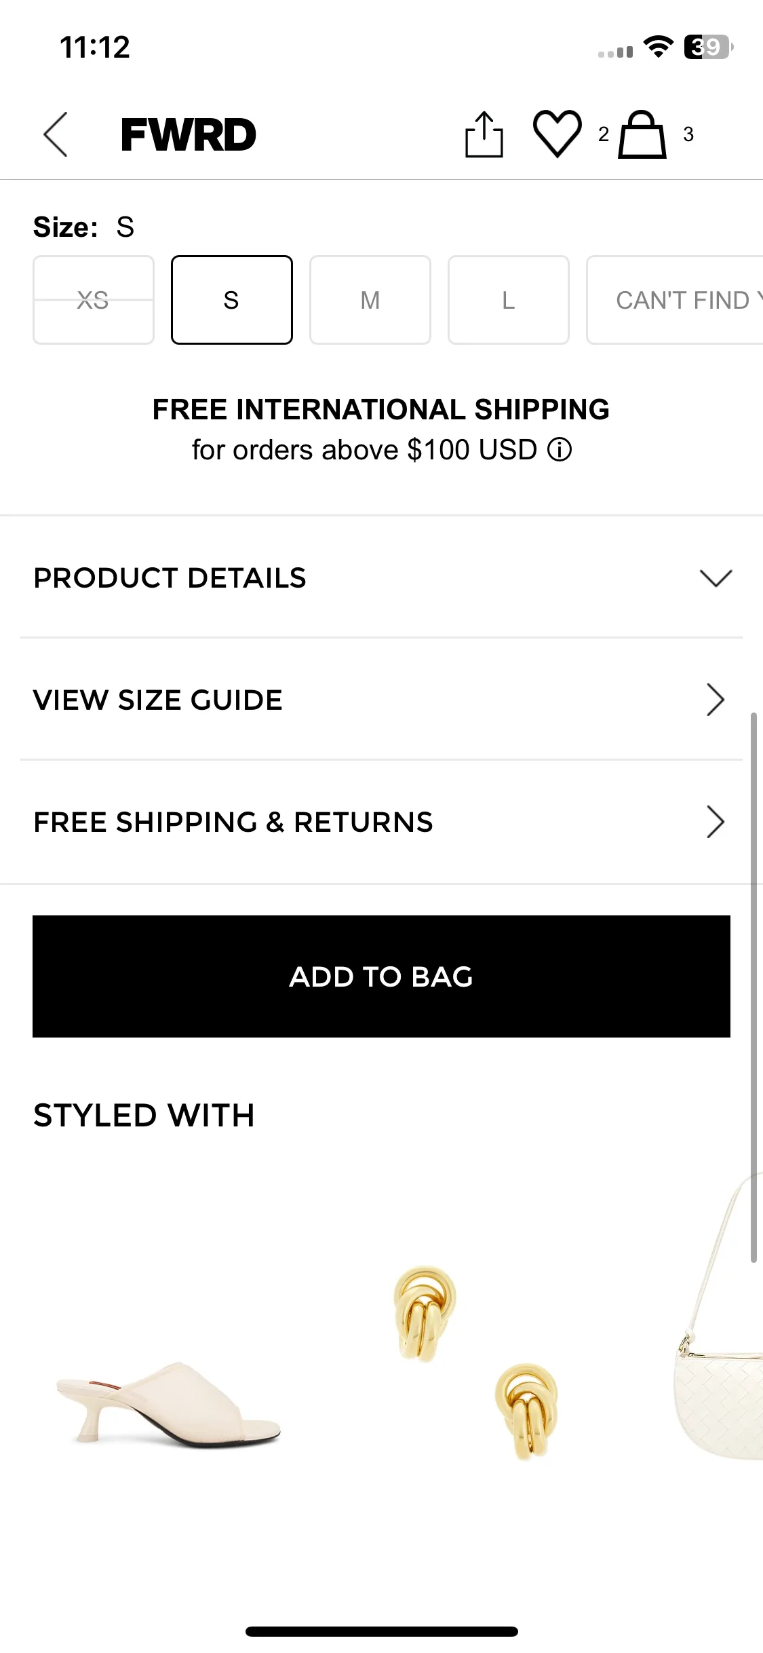Viewport: 763px width, 1653px height.
Task: Select size S option
Action: pyautogui.click(x=232, y=300)
